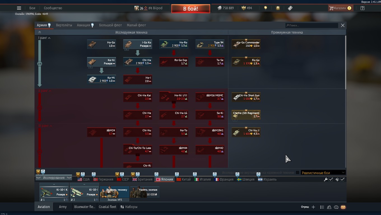381x215 pixels.
Task: Switch to the Большой флот tab
Action: [111, 25]
